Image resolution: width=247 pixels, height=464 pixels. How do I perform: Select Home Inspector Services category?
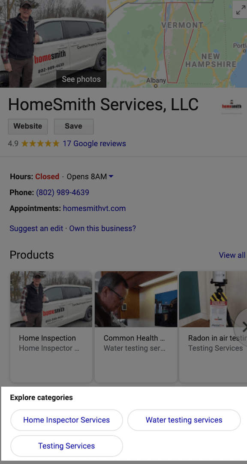[x=66, y=420]
